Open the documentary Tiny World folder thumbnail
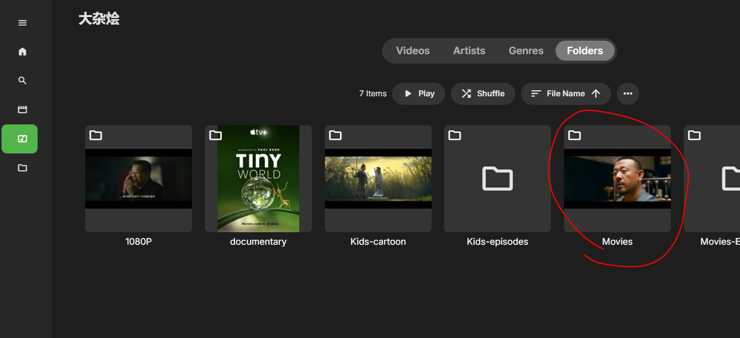740x338 pixels. coord(258,179)
